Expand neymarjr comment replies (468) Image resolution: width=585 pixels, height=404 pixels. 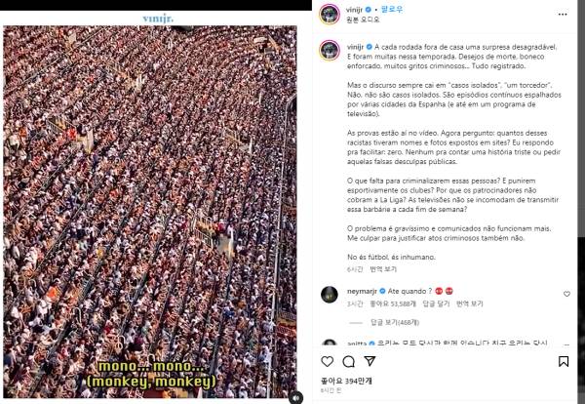(x=395, y=322)
